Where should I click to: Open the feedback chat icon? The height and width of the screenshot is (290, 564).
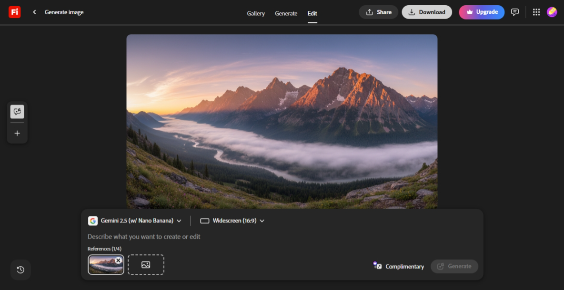tap(514, 12)
